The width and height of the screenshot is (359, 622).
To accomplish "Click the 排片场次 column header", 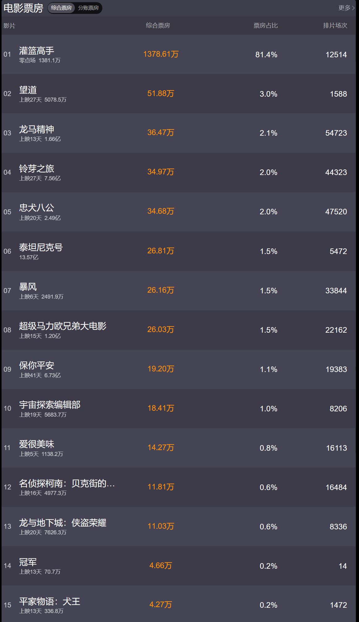I will point(335,25).
